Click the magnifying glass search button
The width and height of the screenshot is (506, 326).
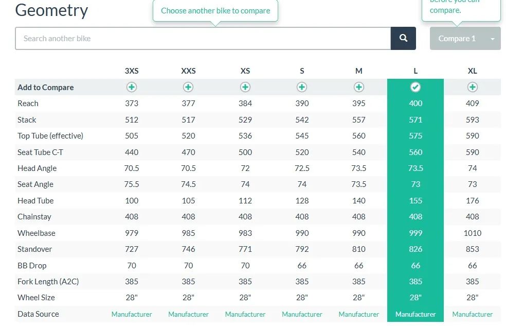(x=403, y=39)
